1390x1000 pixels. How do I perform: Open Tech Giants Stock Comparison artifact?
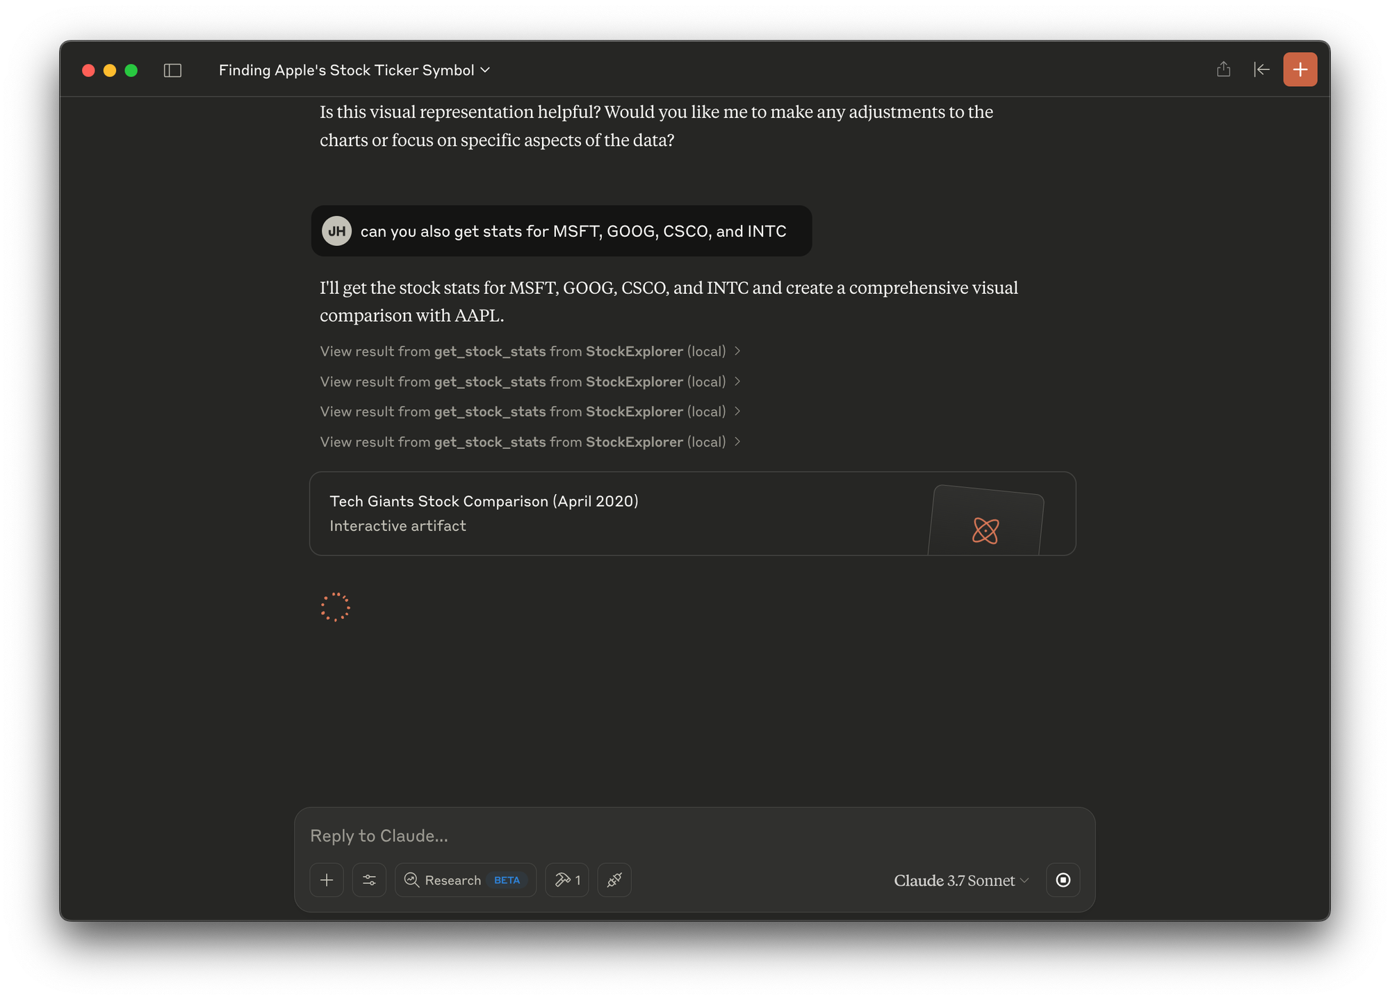click(x=692, y=514)
